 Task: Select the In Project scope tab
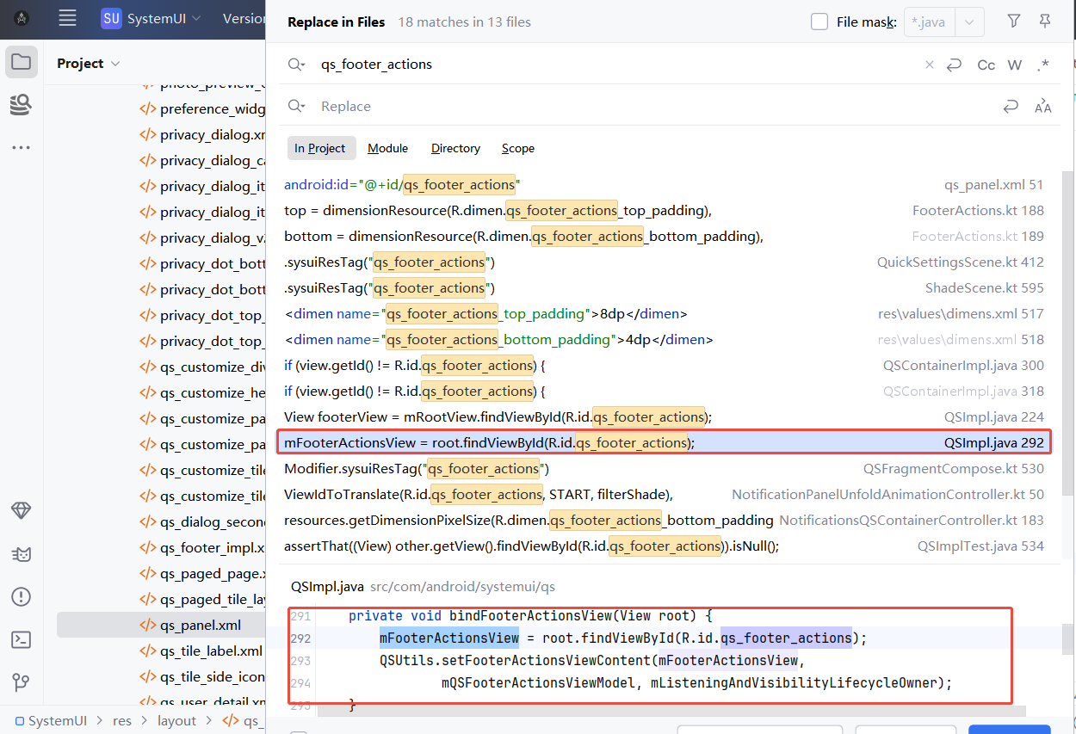(320, 148)
